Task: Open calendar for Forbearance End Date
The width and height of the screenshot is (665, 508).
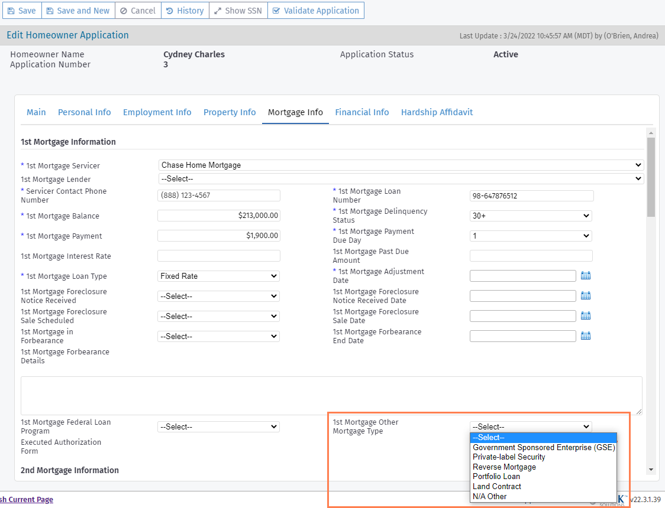Action: 586,336
